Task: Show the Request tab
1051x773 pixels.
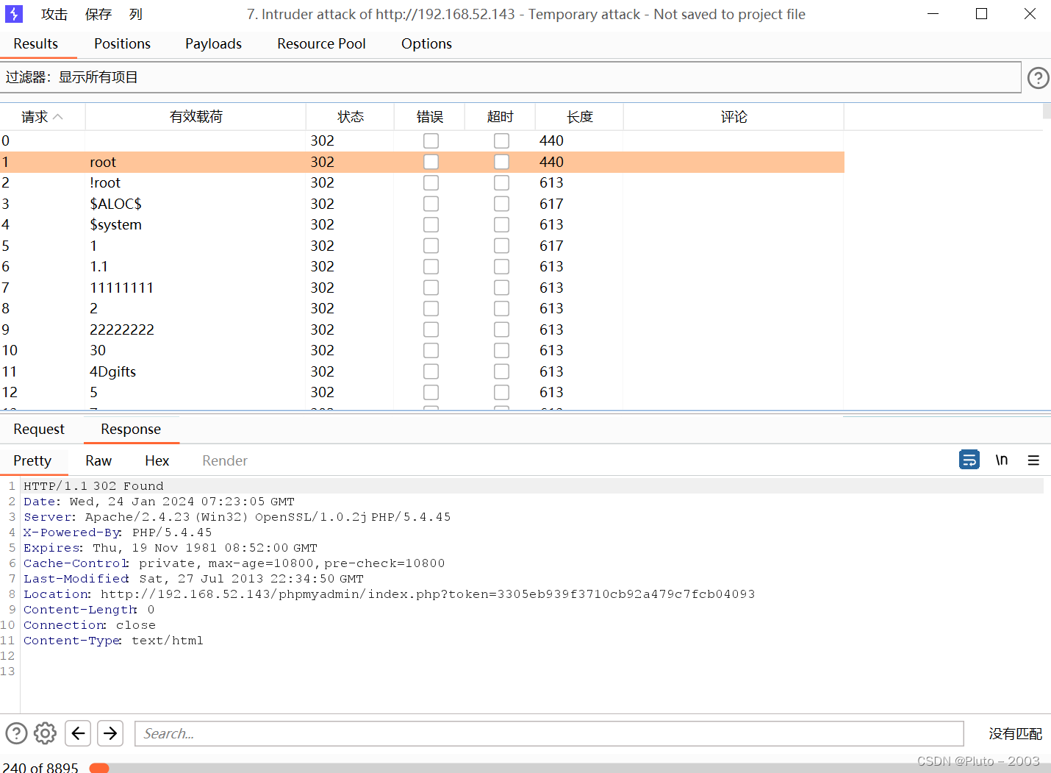Action: 39,430
